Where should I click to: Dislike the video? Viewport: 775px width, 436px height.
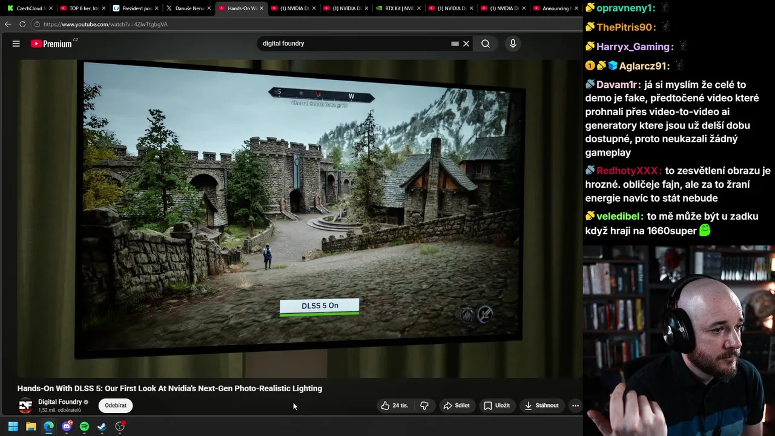pos(424,406)
